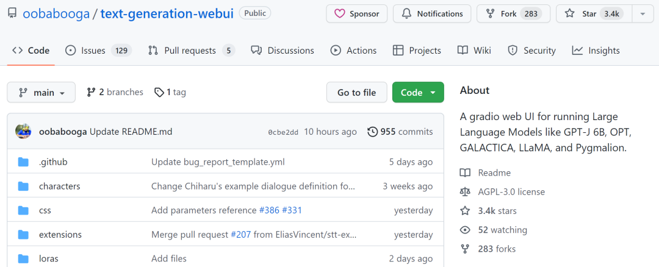Viewport: 659px width, 267px height.
Task: Open the main branch selector dropdown
Action: point(41,93)
